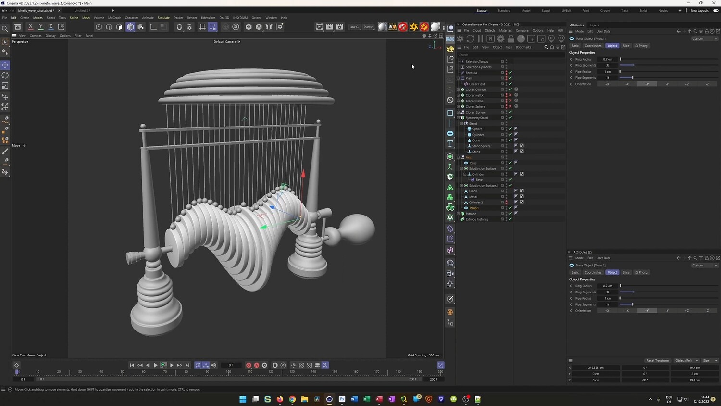Click frame 100 on the timeline ruler

(228, 371)
